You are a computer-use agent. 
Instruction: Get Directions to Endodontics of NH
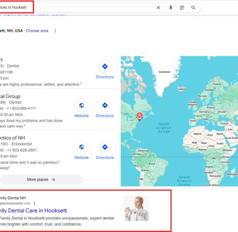[x=105, y=151]
